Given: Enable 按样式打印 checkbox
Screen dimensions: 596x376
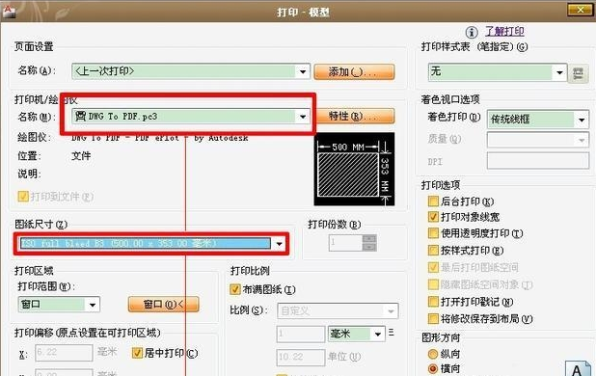Looking at the screenshot, I should tap(433, 250).
